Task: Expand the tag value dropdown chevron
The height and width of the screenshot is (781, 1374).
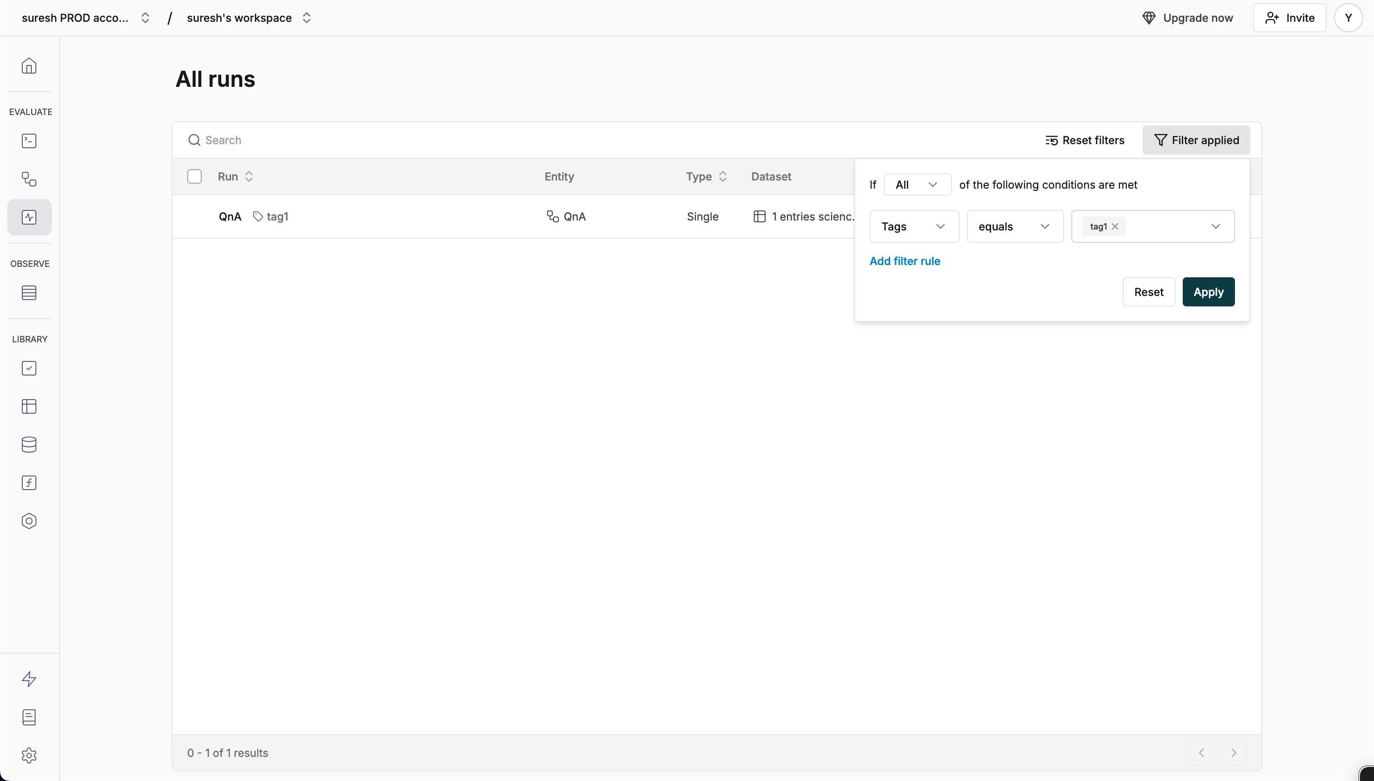Action: tap(1216, 226)
